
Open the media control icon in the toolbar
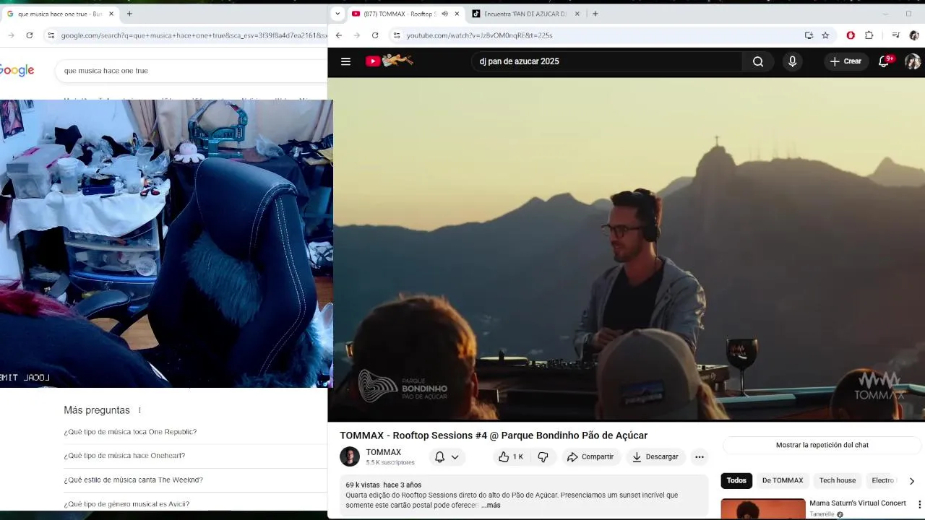pyautogui.click(x=896, y=35)
